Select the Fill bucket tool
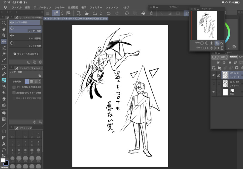The width and height of the screenshot is (243, 169). click(x=4, y=113)
